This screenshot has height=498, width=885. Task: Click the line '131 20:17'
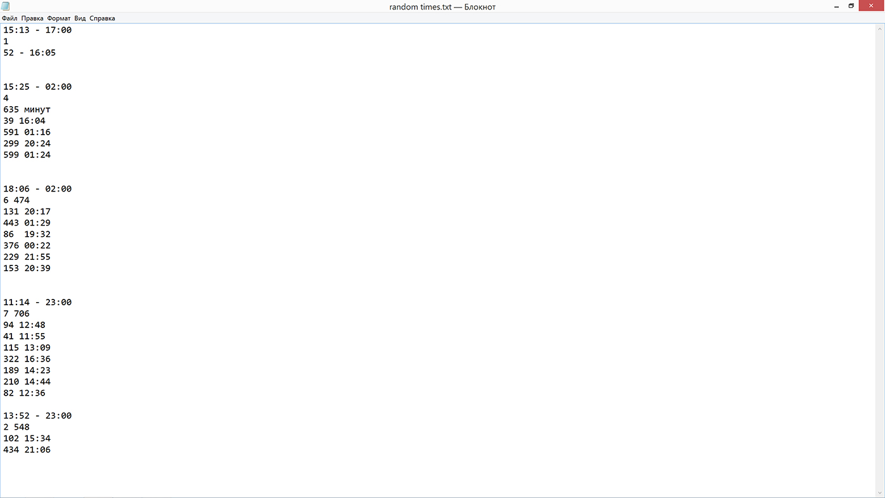click(x=27, y=212)
